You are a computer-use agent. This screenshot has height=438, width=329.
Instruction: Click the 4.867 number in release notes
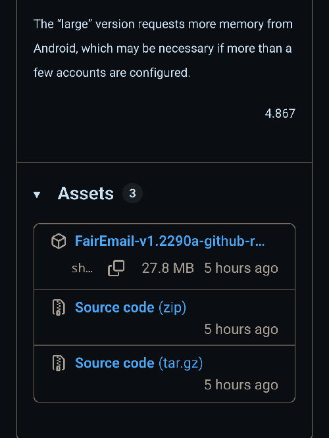pyautogui.click(x=280, y=113)
